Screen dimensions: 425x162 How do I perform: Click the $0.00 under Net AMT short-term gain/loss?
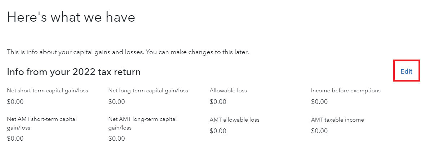pyautogui.click(x=15, y=139)
